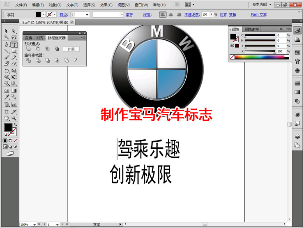Choose the Eyedropper tool
This screenshot has height=228, width=304.
click(x=7, y=97)
